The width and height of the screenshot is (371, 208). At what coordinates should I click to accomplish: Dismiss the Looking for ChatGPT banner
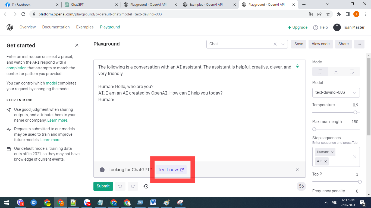click(297, 170)
